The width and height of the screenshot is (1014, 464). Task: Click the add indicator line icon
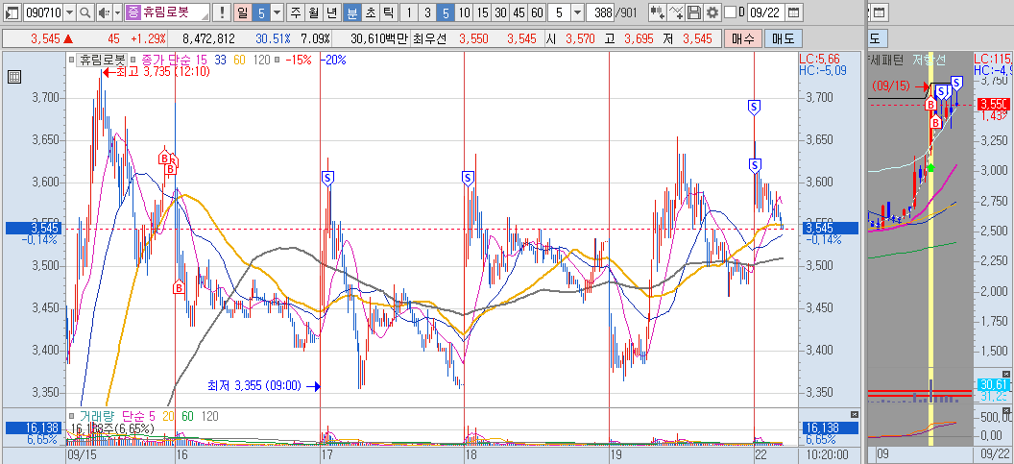click(676, 12)
